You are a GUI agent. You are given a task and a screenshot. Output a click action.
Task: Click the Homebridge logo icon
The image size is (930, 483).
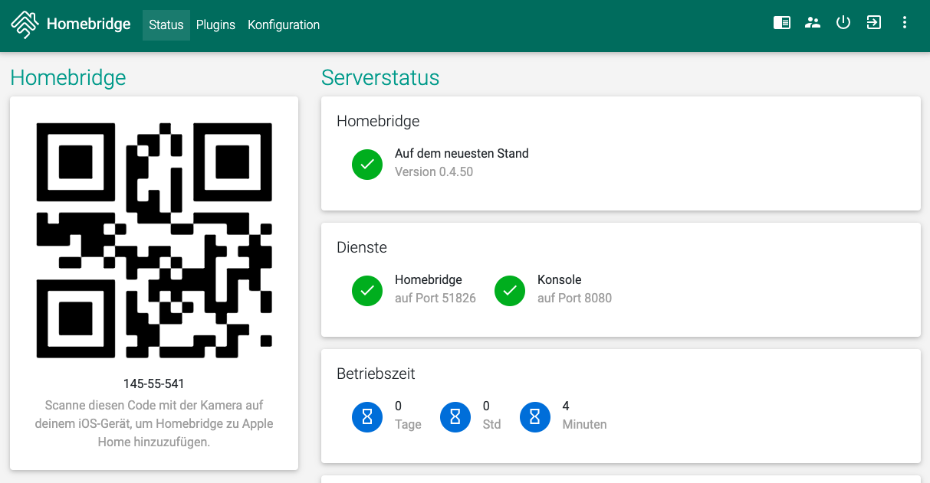(x=25, y=24)
